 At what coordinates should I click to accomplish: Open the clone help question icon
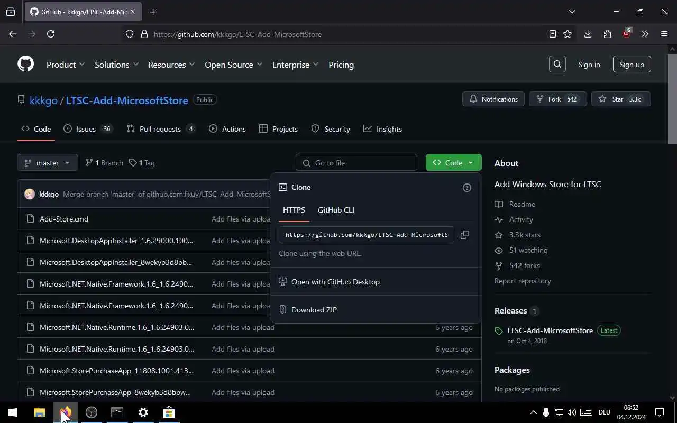(466, 188)
